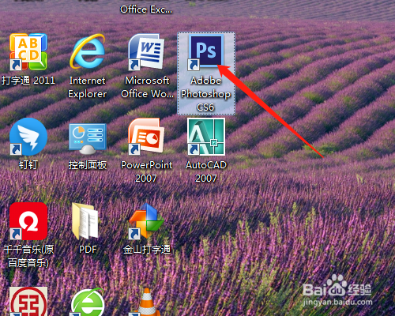This screenshot has width=395, height=316.
Task: Click the 钉钉 (DingTalk) desktop icon
Action: pyautogui.click(x=28, y=137)
